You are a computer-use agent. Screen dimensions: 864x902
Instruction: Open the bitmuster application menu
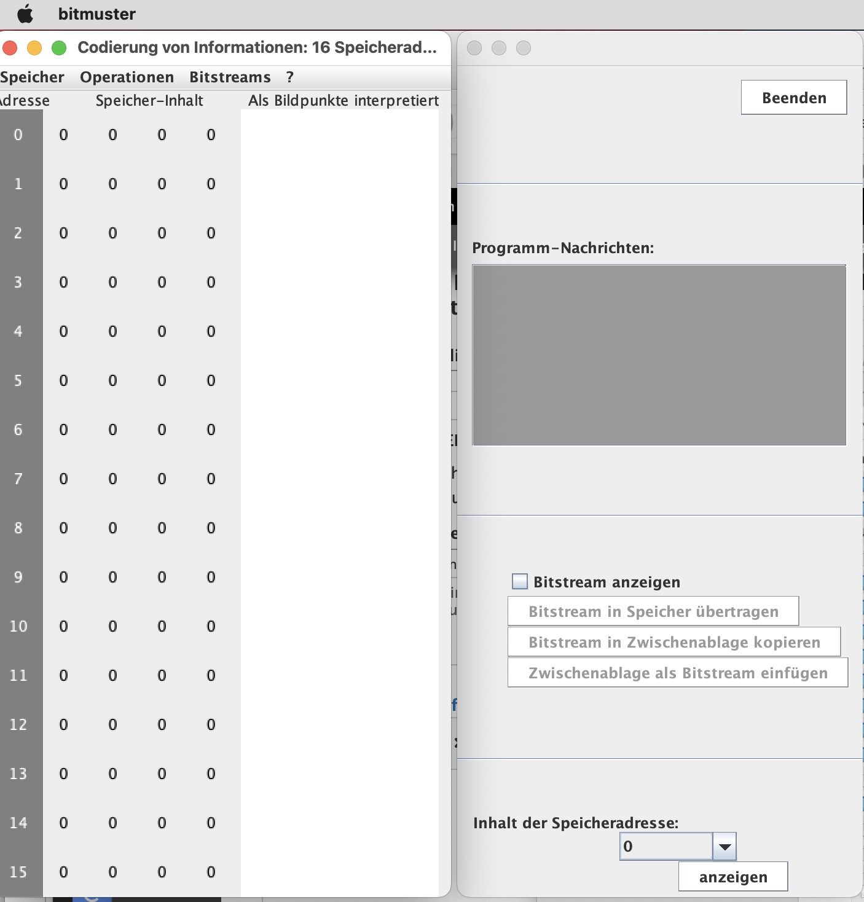click(96, 14)
